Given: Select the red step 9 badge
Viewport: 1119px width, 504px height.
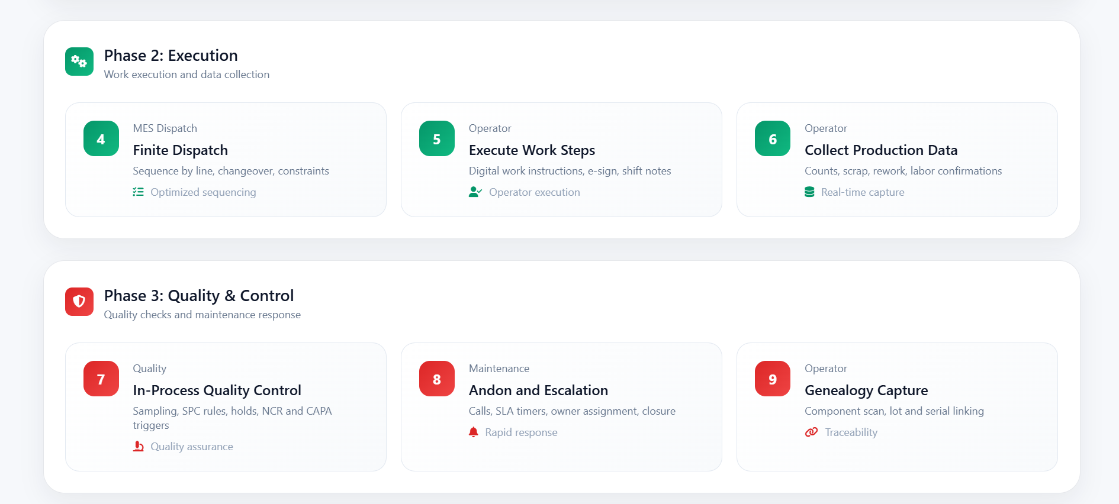Looking at the screenshot, I should [773, 379].
